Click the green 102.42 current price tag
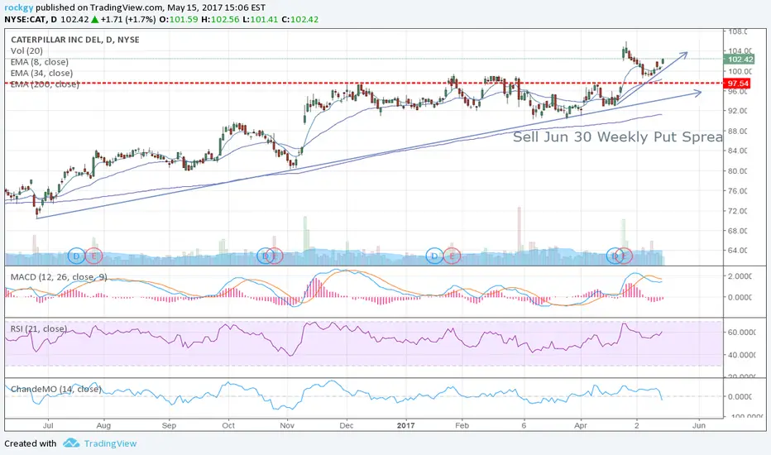 [738, 59]
